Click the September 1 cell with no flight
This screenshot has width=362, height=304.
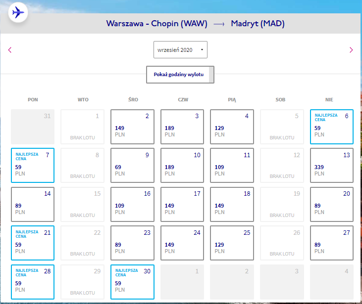click(x=82, y=127)
